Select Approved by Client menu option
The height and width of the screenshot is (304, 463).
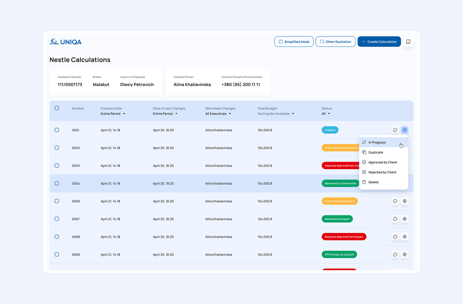[383, 162]
